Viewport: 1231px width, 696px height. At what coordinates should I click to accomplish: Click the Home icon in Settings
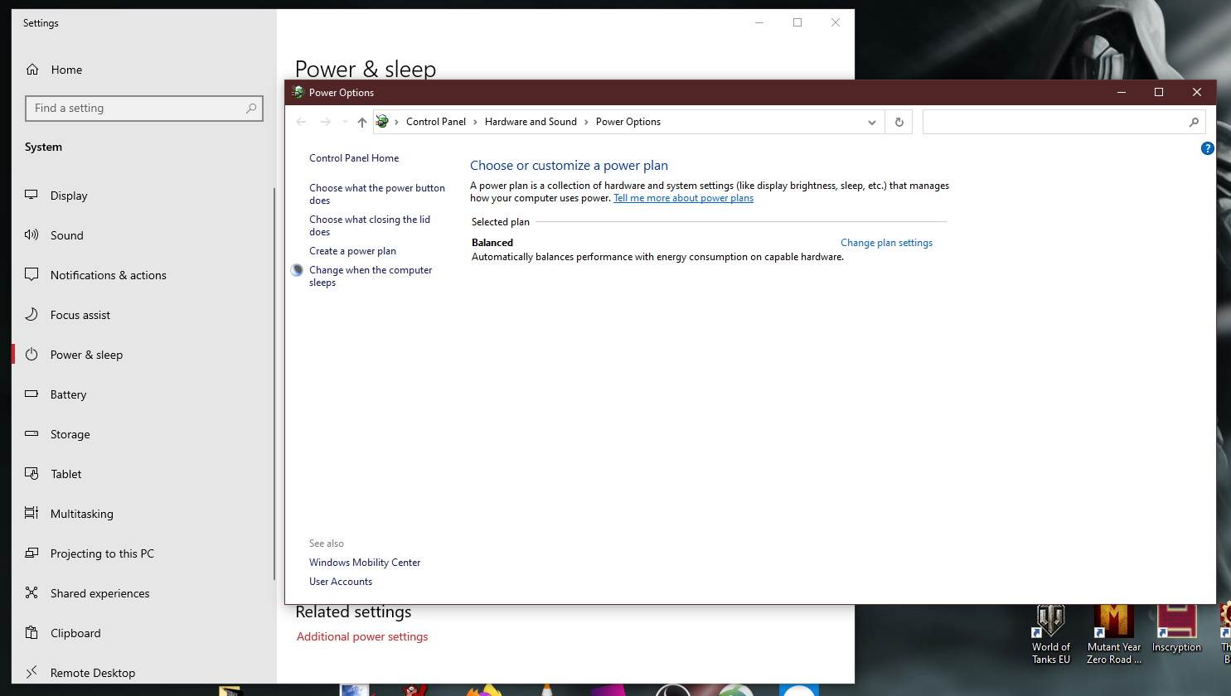coord(32,70)
